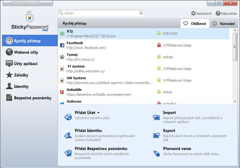
Task: Select the IT system entry title
Action: [76, 66]
